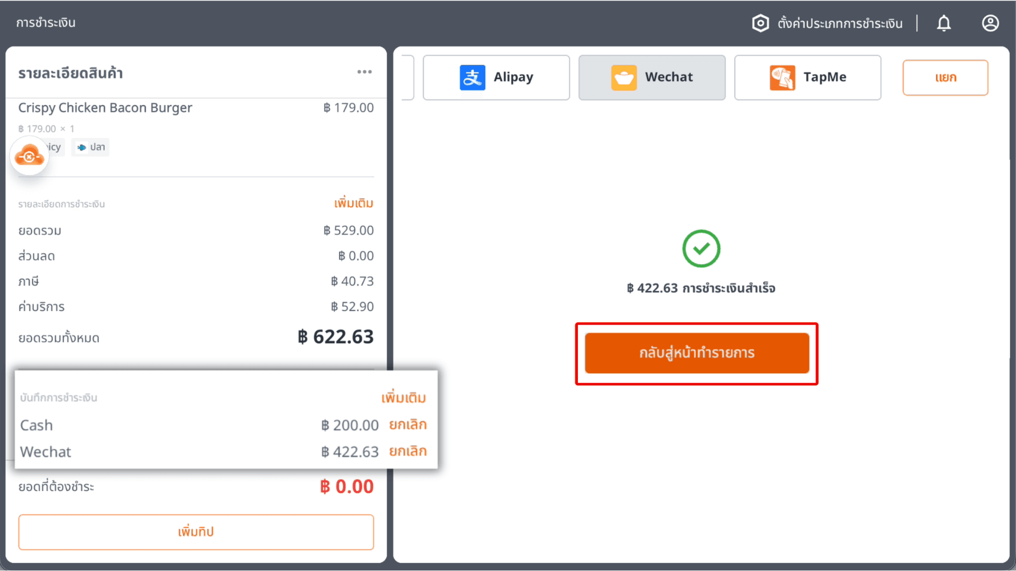1016x571 pixels.
Task: Cancel the Cash payment of 200.00
Action: click(408, 425)
